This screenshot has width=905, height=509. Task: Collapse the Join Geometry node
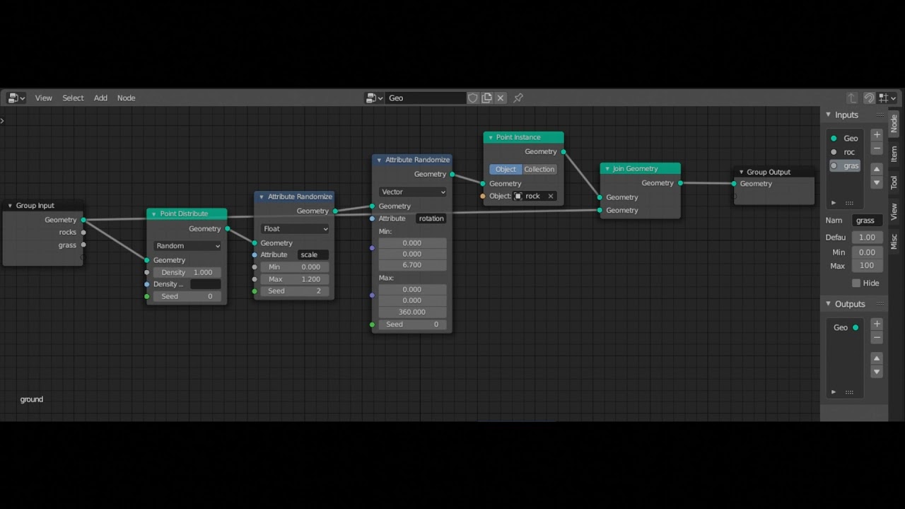pyautogui.click(x=607, y=169)
